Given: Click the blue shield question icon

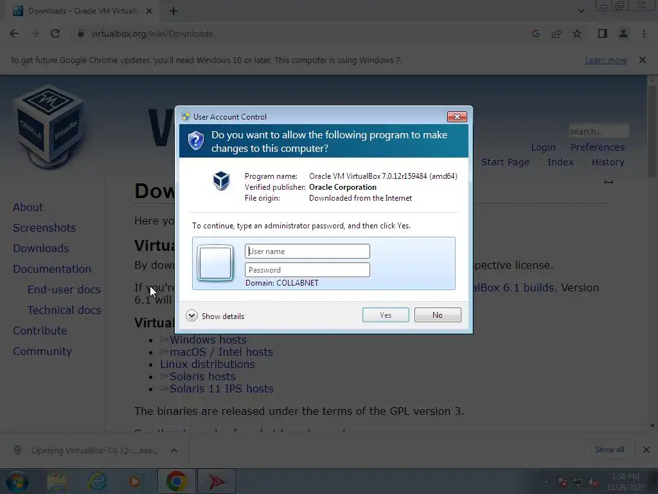Looking at the screenshot, I should 195,141.
